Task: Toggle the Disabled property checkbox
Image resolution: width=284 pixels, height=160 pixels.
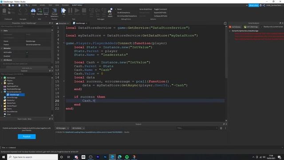Action: tap(27, 56)
